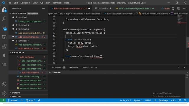The width and height of the screenshot is (189, 106).
Task: Click UTF-8 encoding selector
Action: [x=148, y=100]
